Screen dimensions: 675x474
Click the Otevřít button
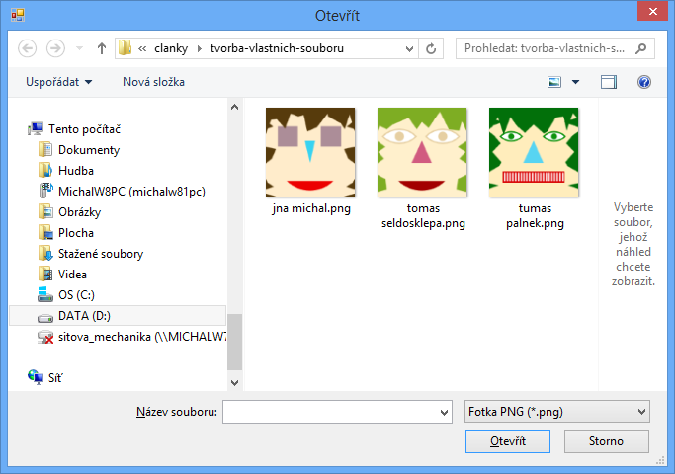click(x=508, y=440)
